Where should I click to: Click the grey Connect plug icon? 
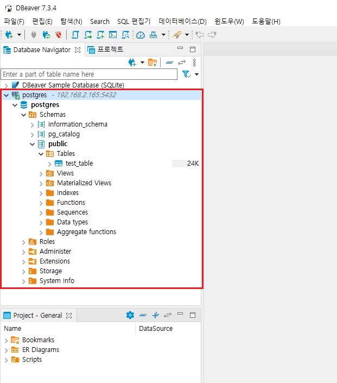click(x=34, y=35)
